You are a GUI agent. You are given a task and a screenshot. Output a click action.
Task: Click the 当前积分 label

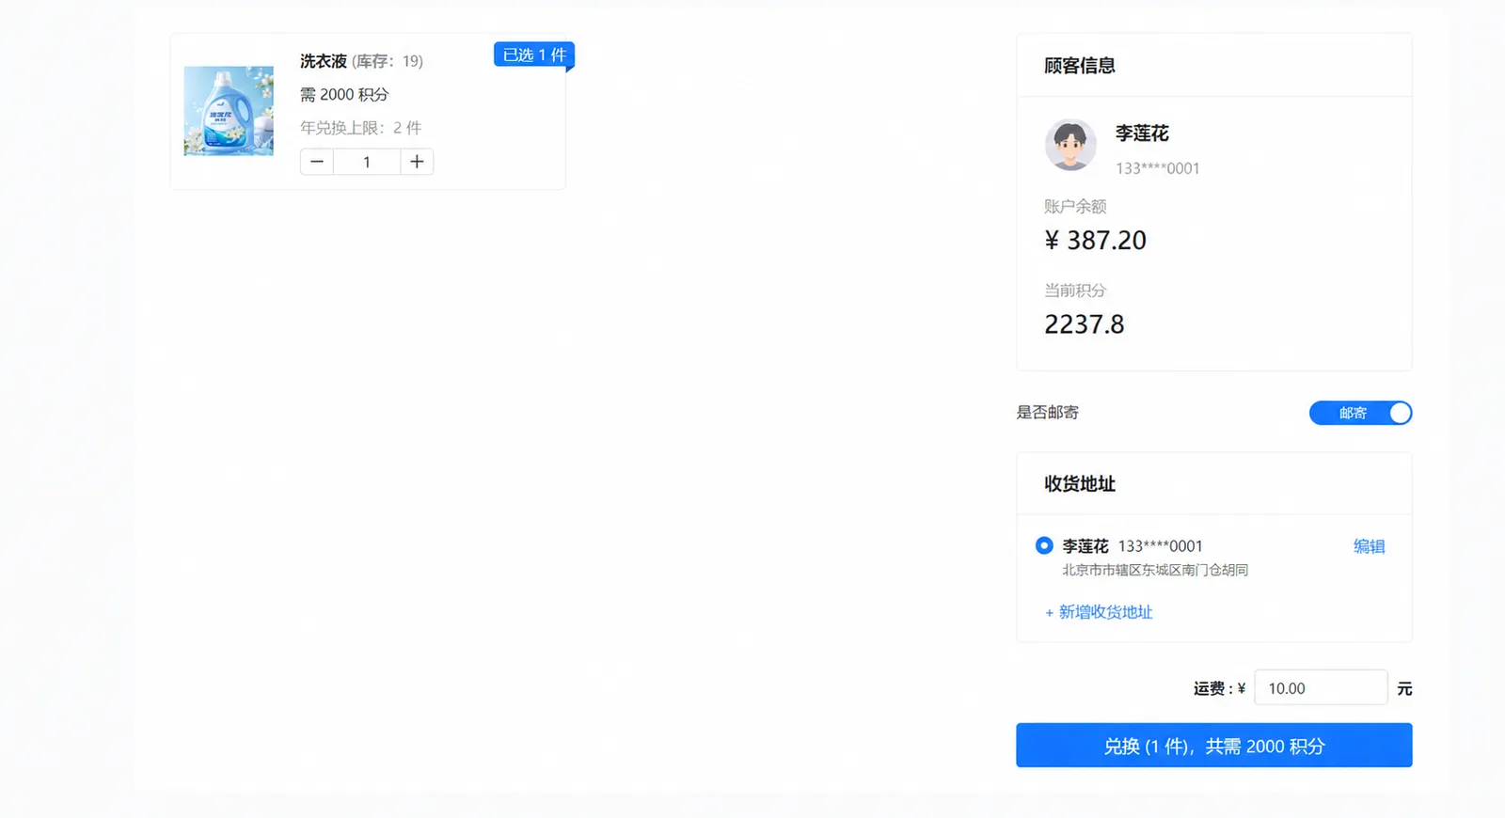click(x=1075, y=291)
